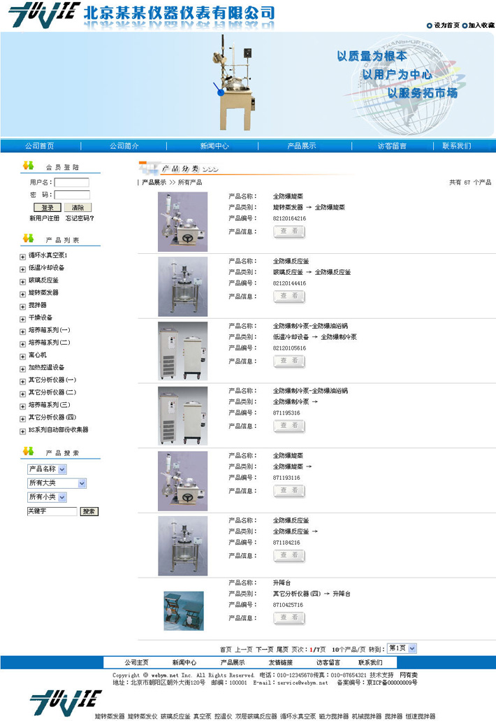Screen dimensions: 496x721
Task: Expand the 循环水真空泵1 category
Action: tap(22, 257)
